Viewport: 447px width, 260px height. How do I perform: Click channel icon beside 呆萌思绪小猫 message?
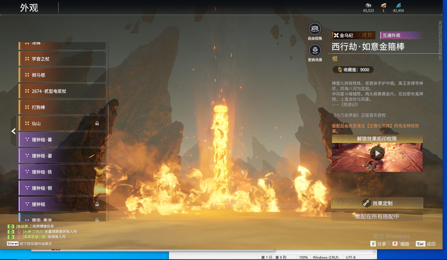(11, 237)
